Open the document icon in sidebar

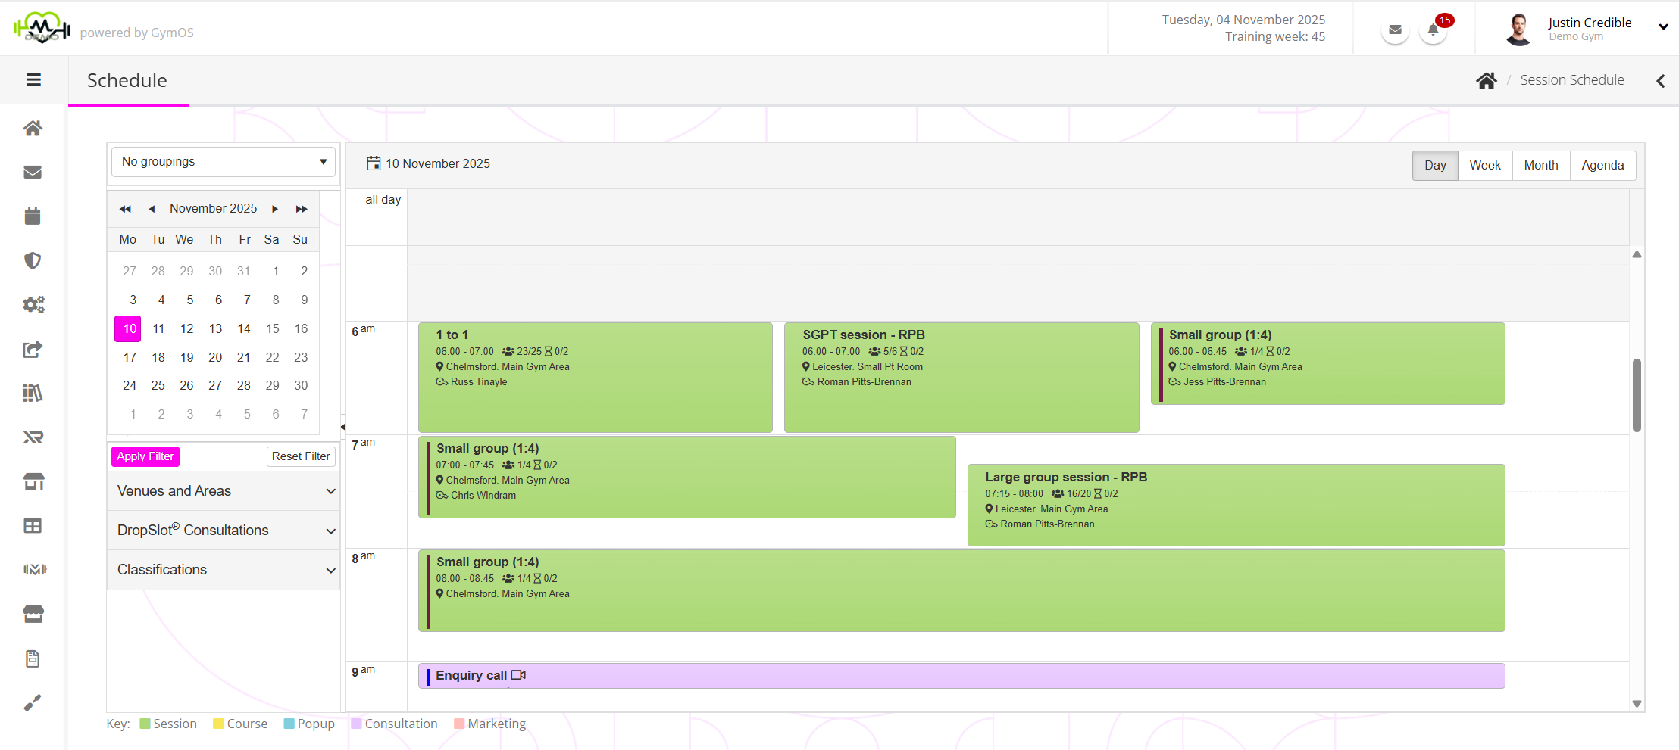[x=33, y=658]
